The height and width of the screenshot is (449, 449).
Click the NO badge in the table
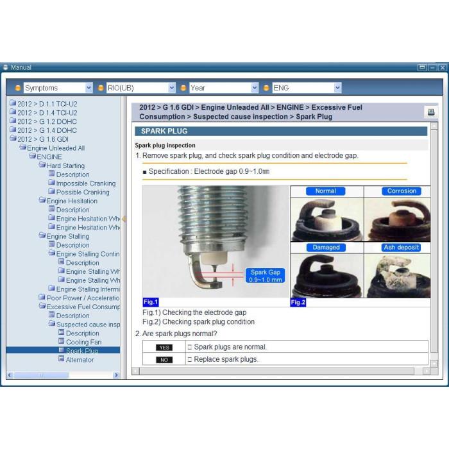(x=164, y=360)
